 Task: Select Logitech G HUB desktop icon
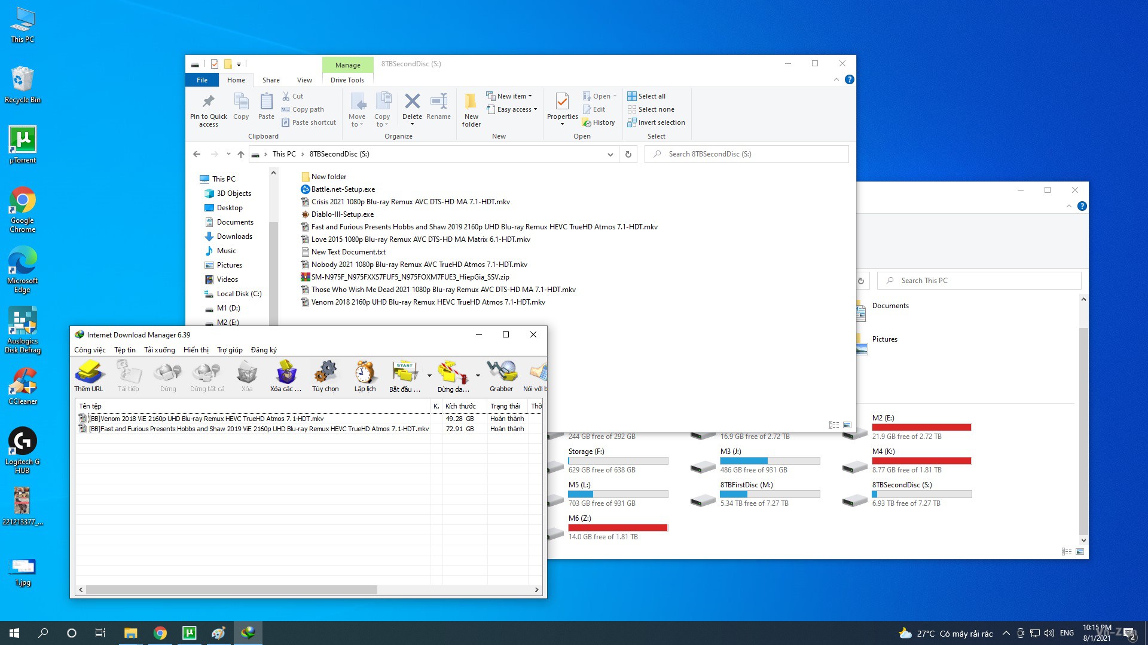(x=23, y=450)
